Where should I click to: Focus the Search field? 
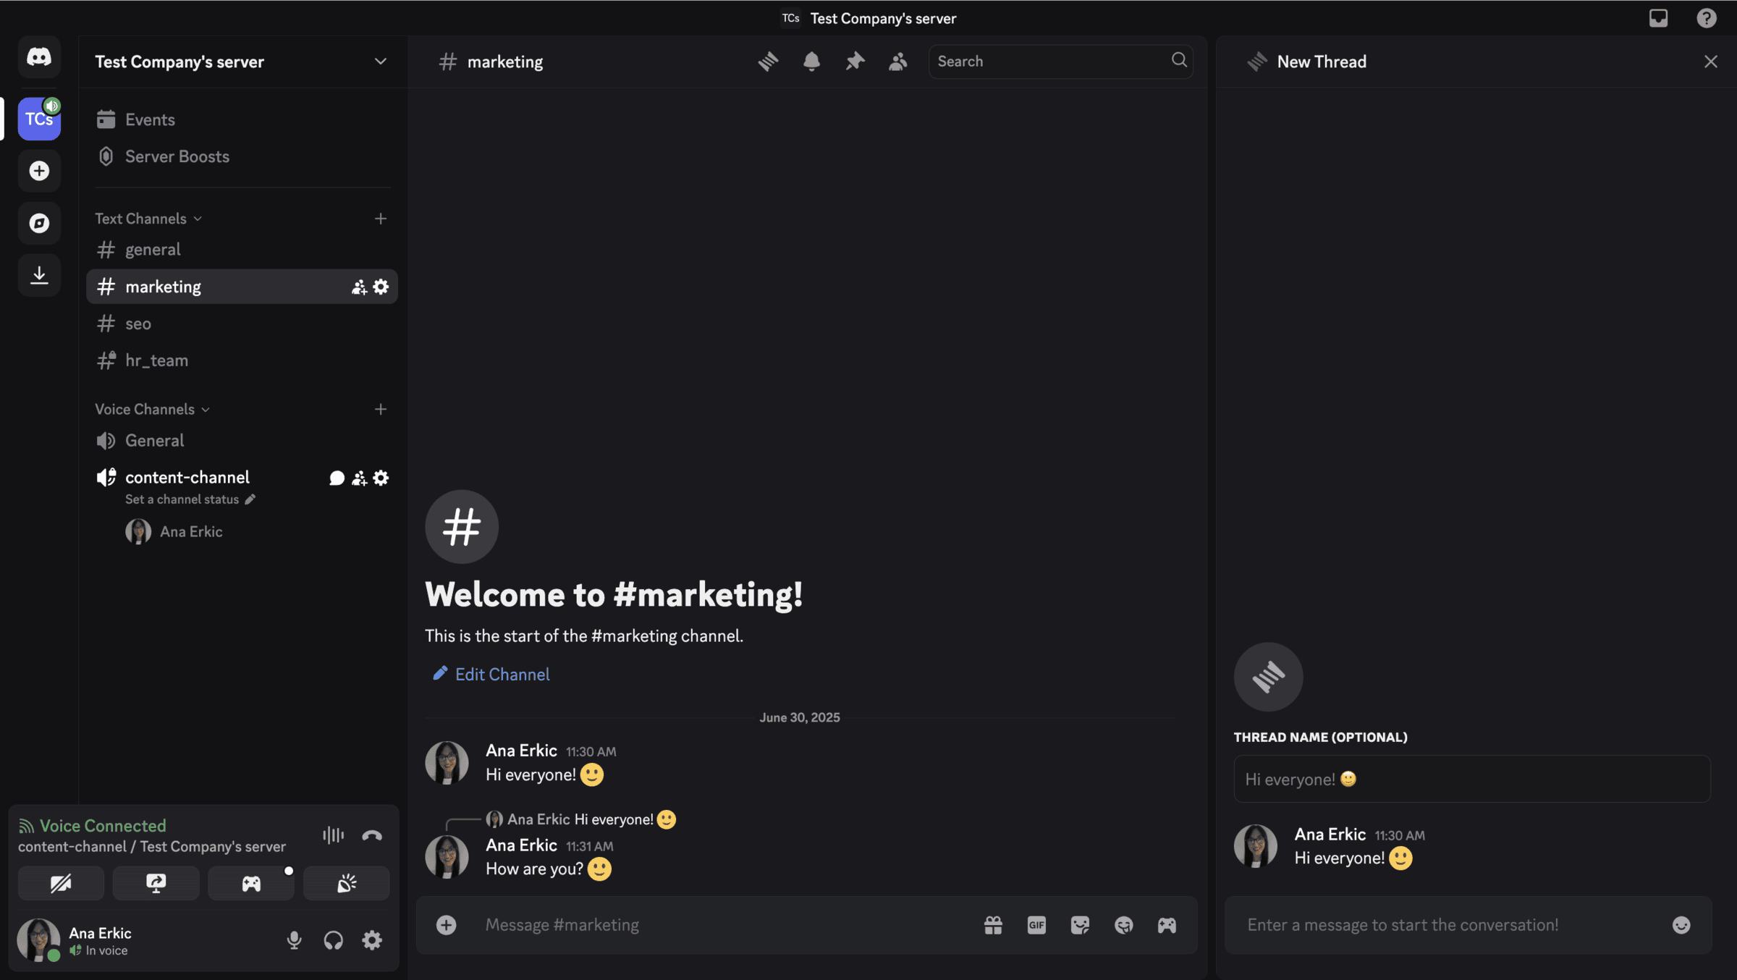pos(1060,62)
